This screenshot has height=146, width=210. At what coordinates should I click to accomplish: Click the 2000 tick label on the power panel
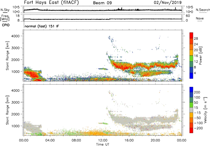point(15,60)
